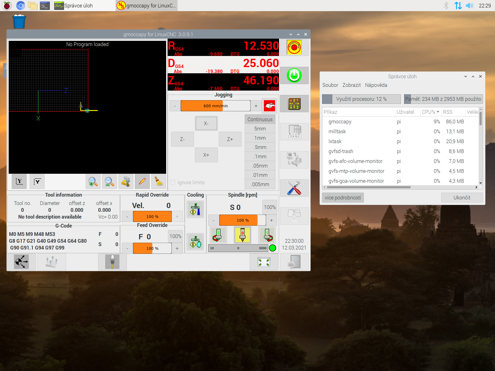The image size is (495, 371).
Task: Stop the spindle using the middle spindle icon
Action: click(x=243, y=235)
